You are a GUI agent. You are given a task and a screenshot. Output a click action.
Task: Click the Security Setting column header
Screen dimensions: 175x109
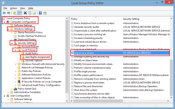(x=146, y=19)
